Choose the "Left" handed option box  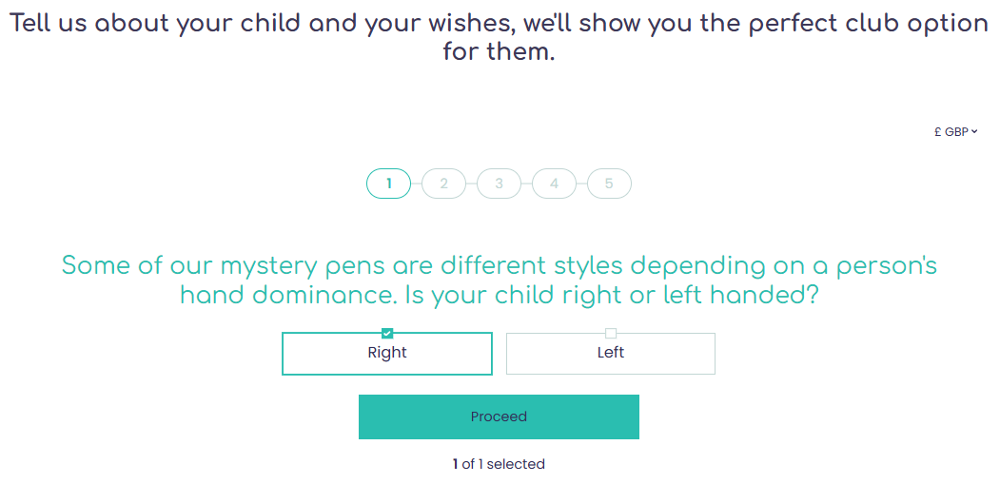[610, 354]
